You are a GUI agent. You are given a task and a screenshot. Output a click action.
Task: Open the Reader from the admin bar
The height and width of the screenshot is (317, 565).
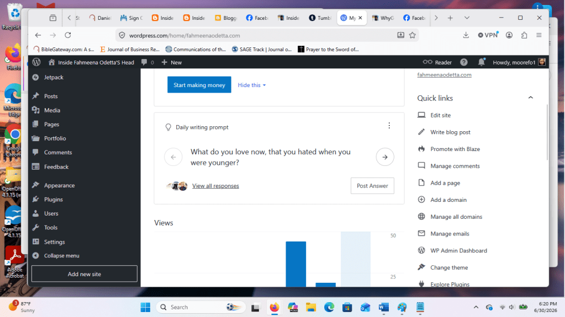[437, 62]
